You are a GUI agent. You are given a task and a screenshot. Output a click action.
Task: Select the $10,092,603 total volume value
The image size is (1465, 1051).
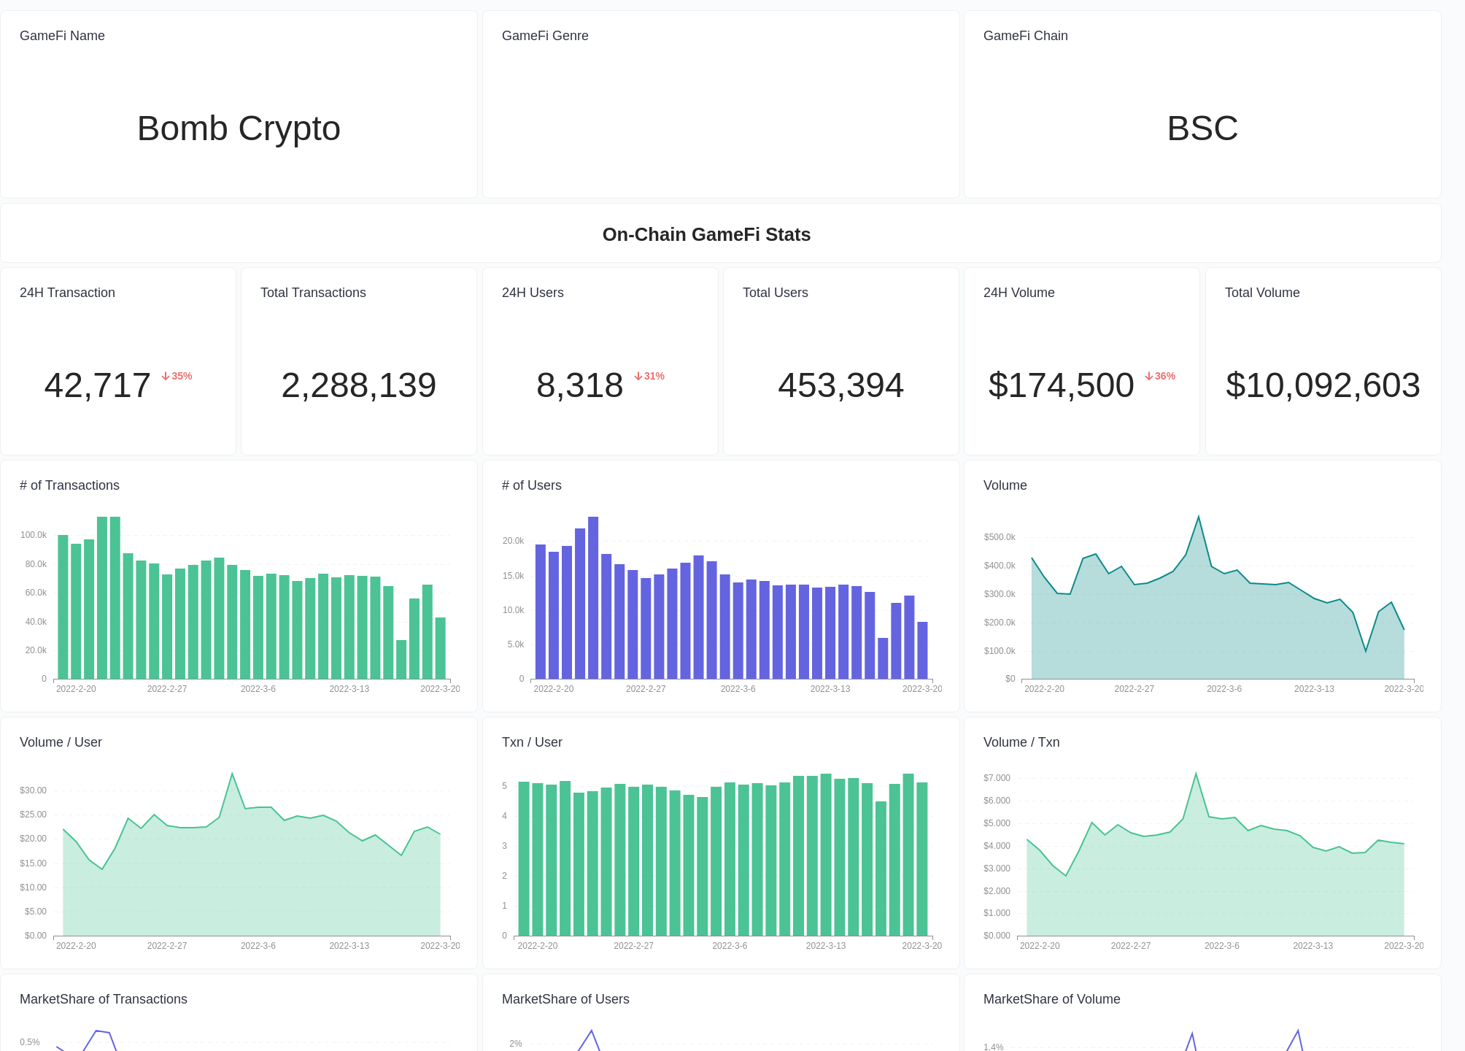[1323, 385]
